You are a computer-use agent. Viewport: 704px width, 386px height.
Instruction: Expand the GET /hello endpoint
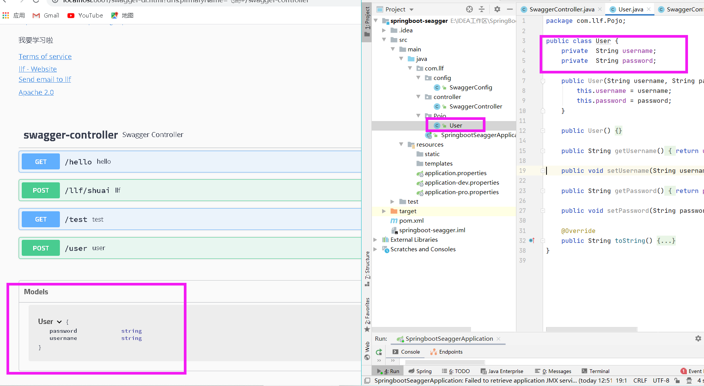[190, 161]
